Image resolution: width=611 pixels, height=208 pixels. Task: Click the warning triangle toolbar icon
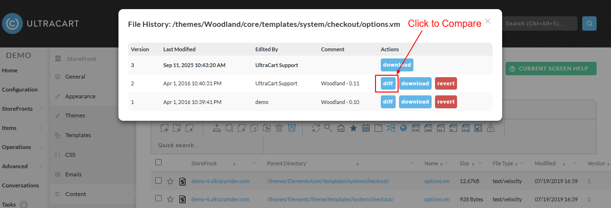(x=490, y=128)
